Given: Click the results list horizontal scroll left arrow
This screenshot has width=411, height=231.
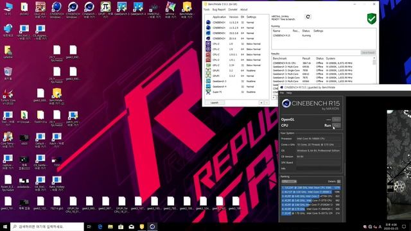Looking at the screenshot, I should point(274,97).
